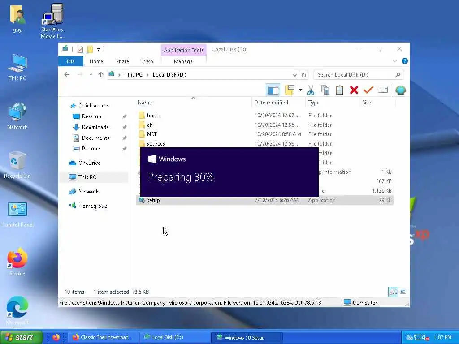Screen dimensions: 459x344
Task: Click the search magnifier icon
Action: (398, 75)
